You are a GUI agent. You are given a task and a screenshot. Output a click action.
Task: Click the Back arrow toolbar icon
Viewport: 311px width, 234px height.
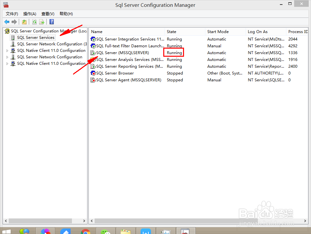[7, 22]
